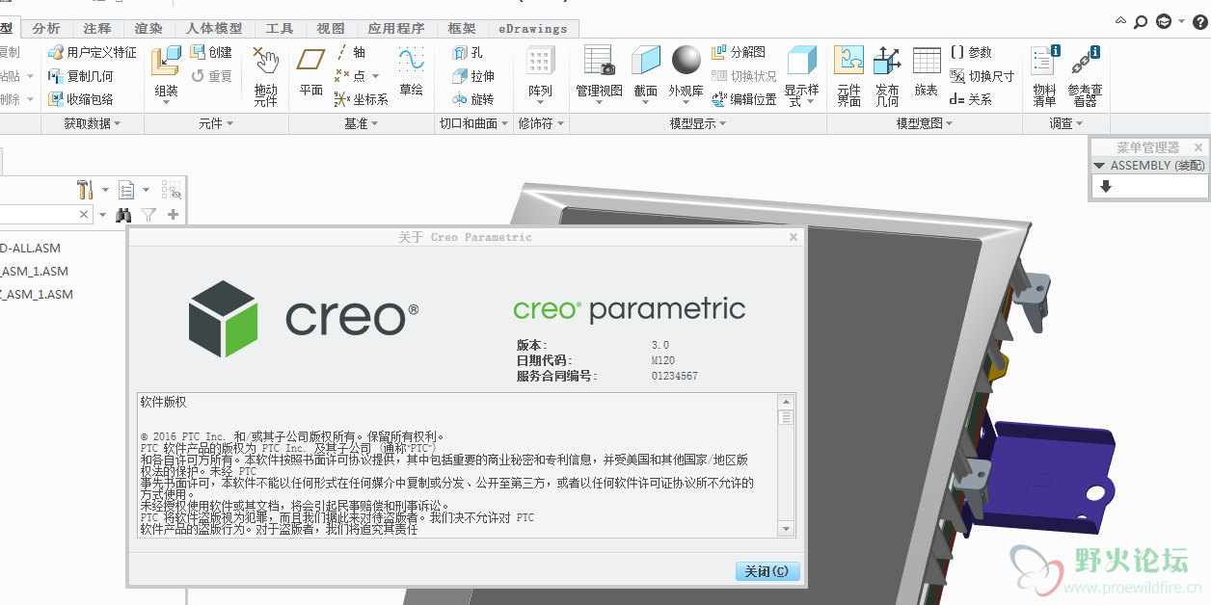Click the plus icon beside the tree filter
This screenshot has width=1211, height=605.
click(174, 215)
